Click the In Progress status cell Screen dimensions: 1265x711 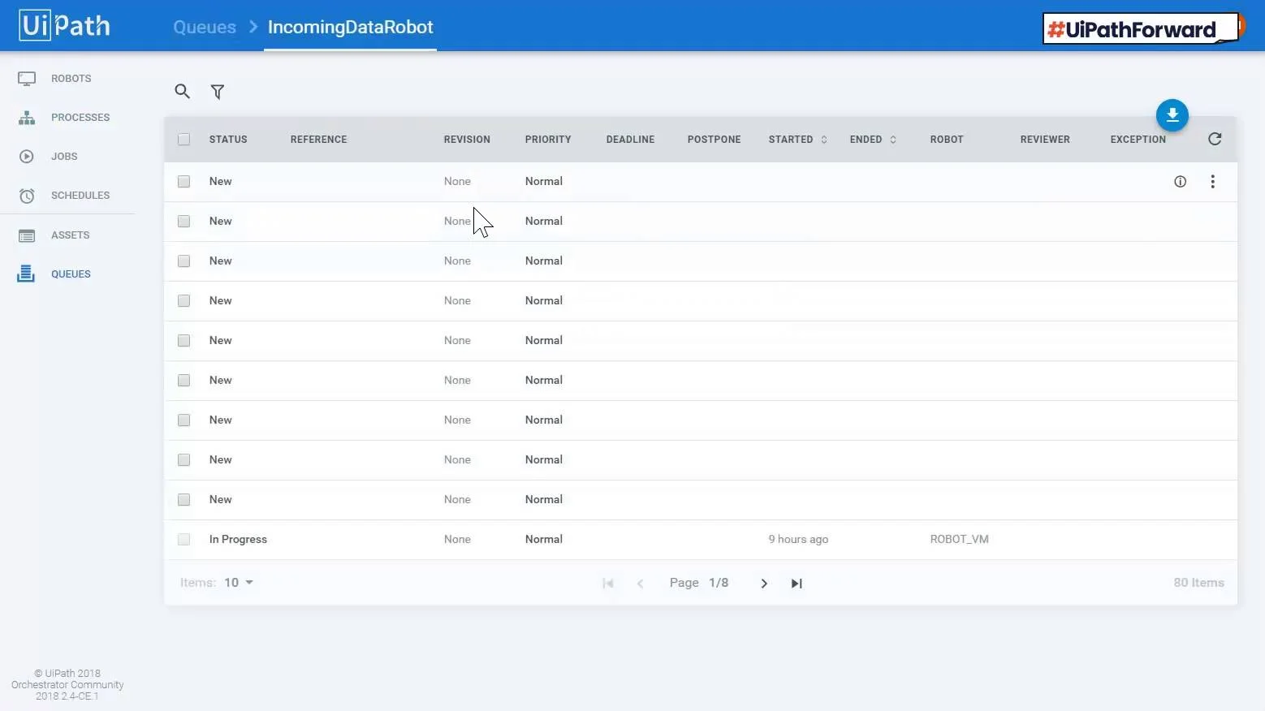238,540
